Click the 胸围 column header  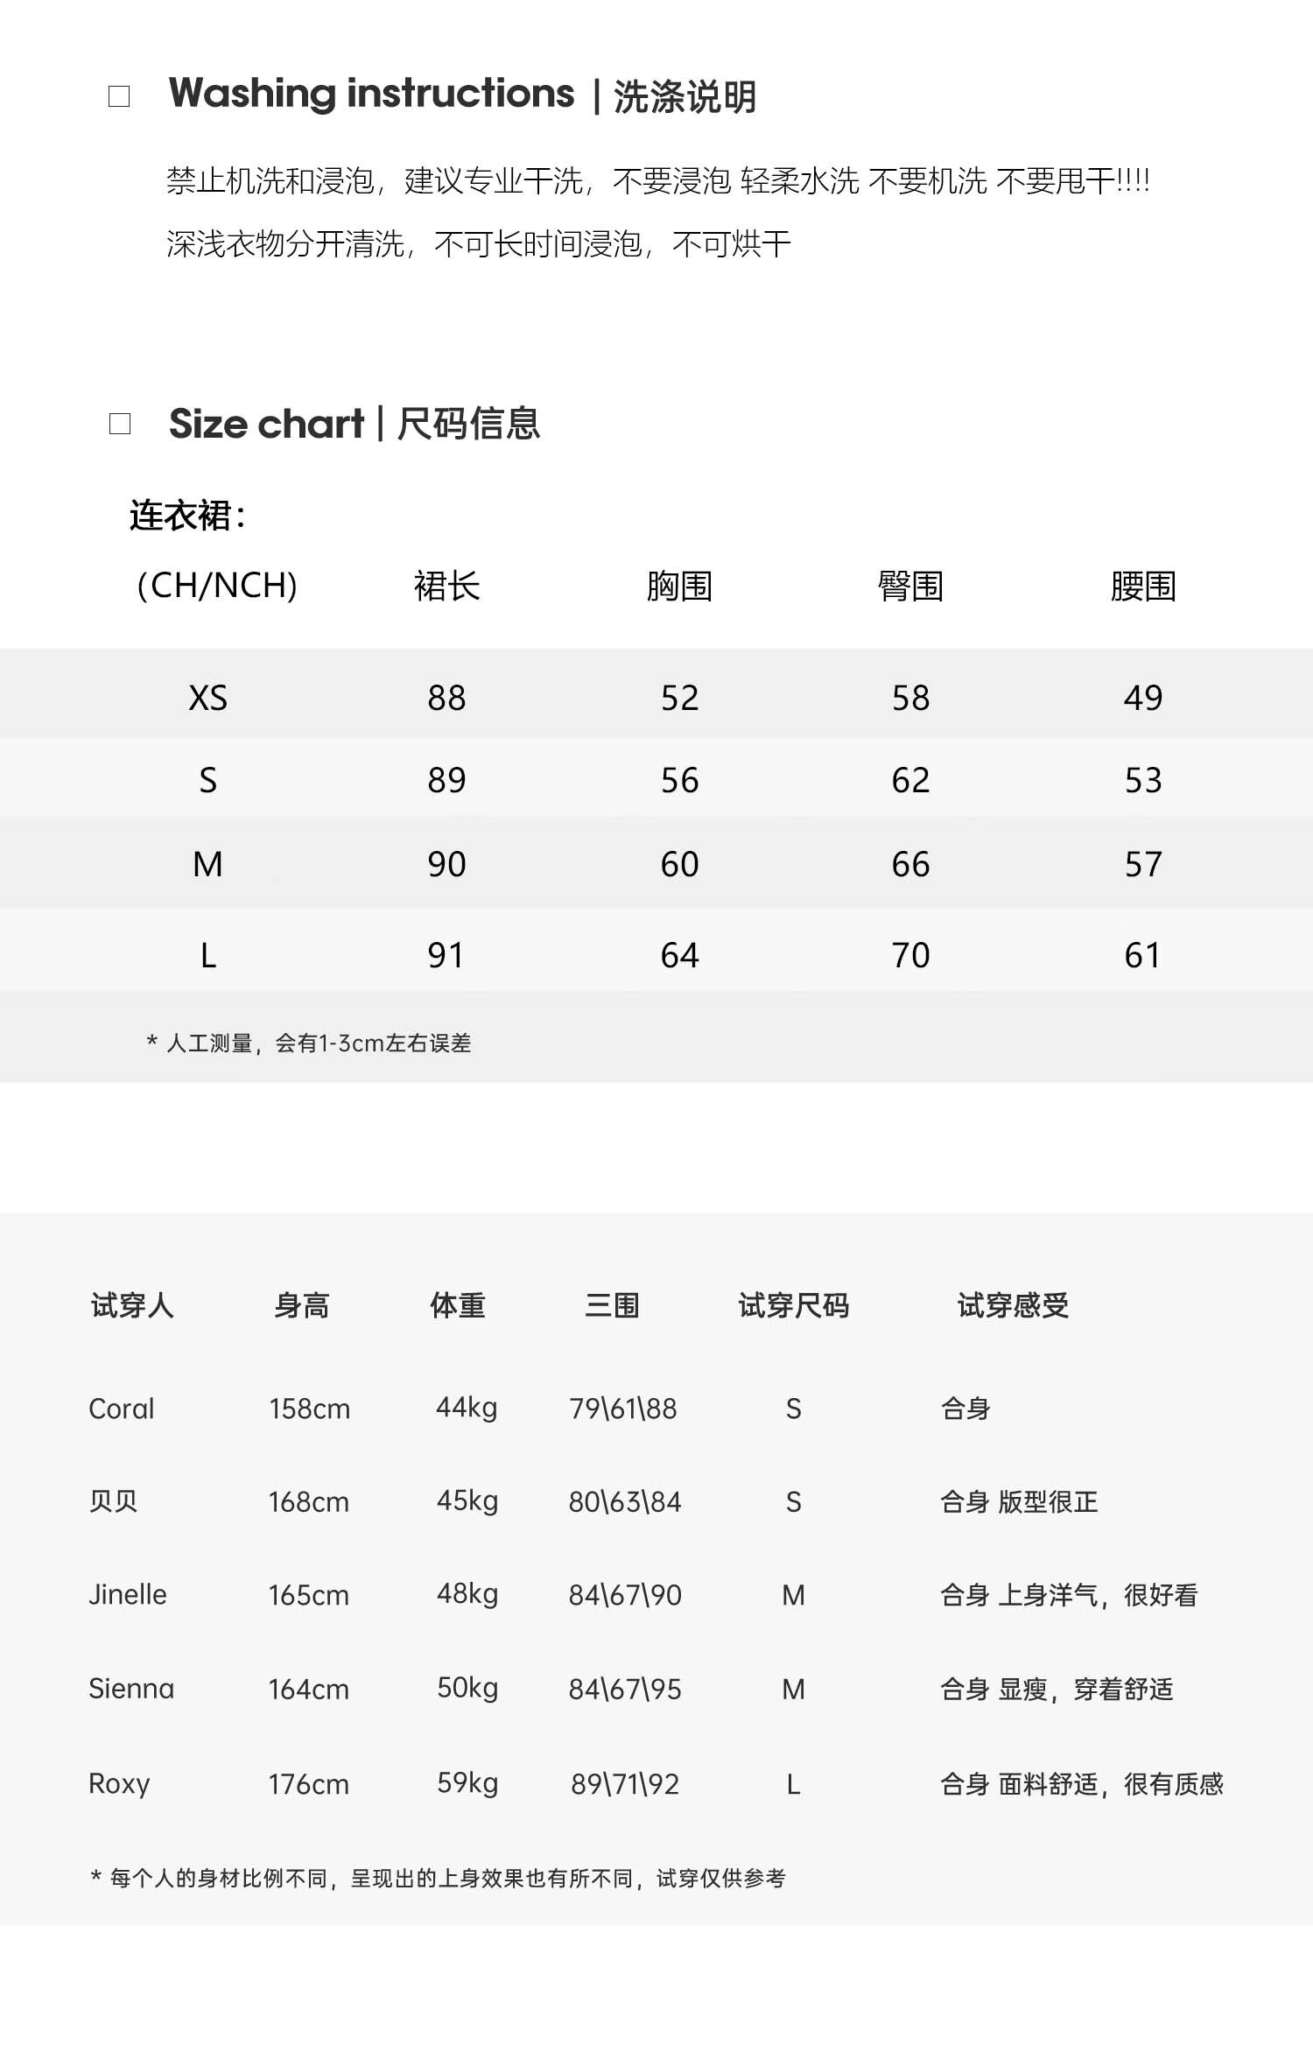679,587
